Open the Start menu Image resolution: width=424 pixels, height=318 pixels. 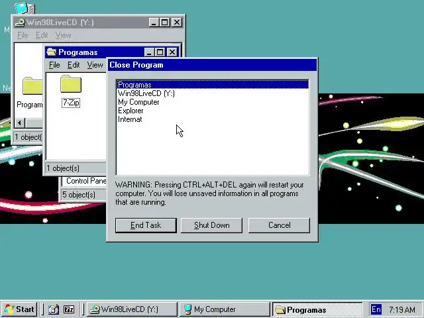tap(19, 309)
